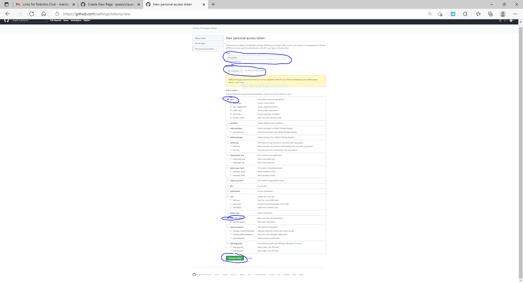Click the Search or jump to field
Viewport: 523px width, 283px height.
point(29,20)
